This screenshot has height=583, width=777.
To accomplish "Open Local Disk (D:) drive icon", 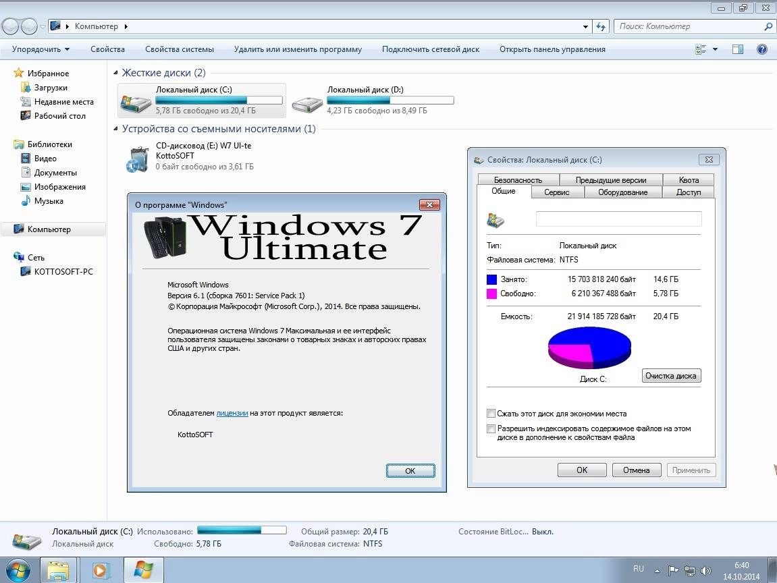I will tap(307, 103).
